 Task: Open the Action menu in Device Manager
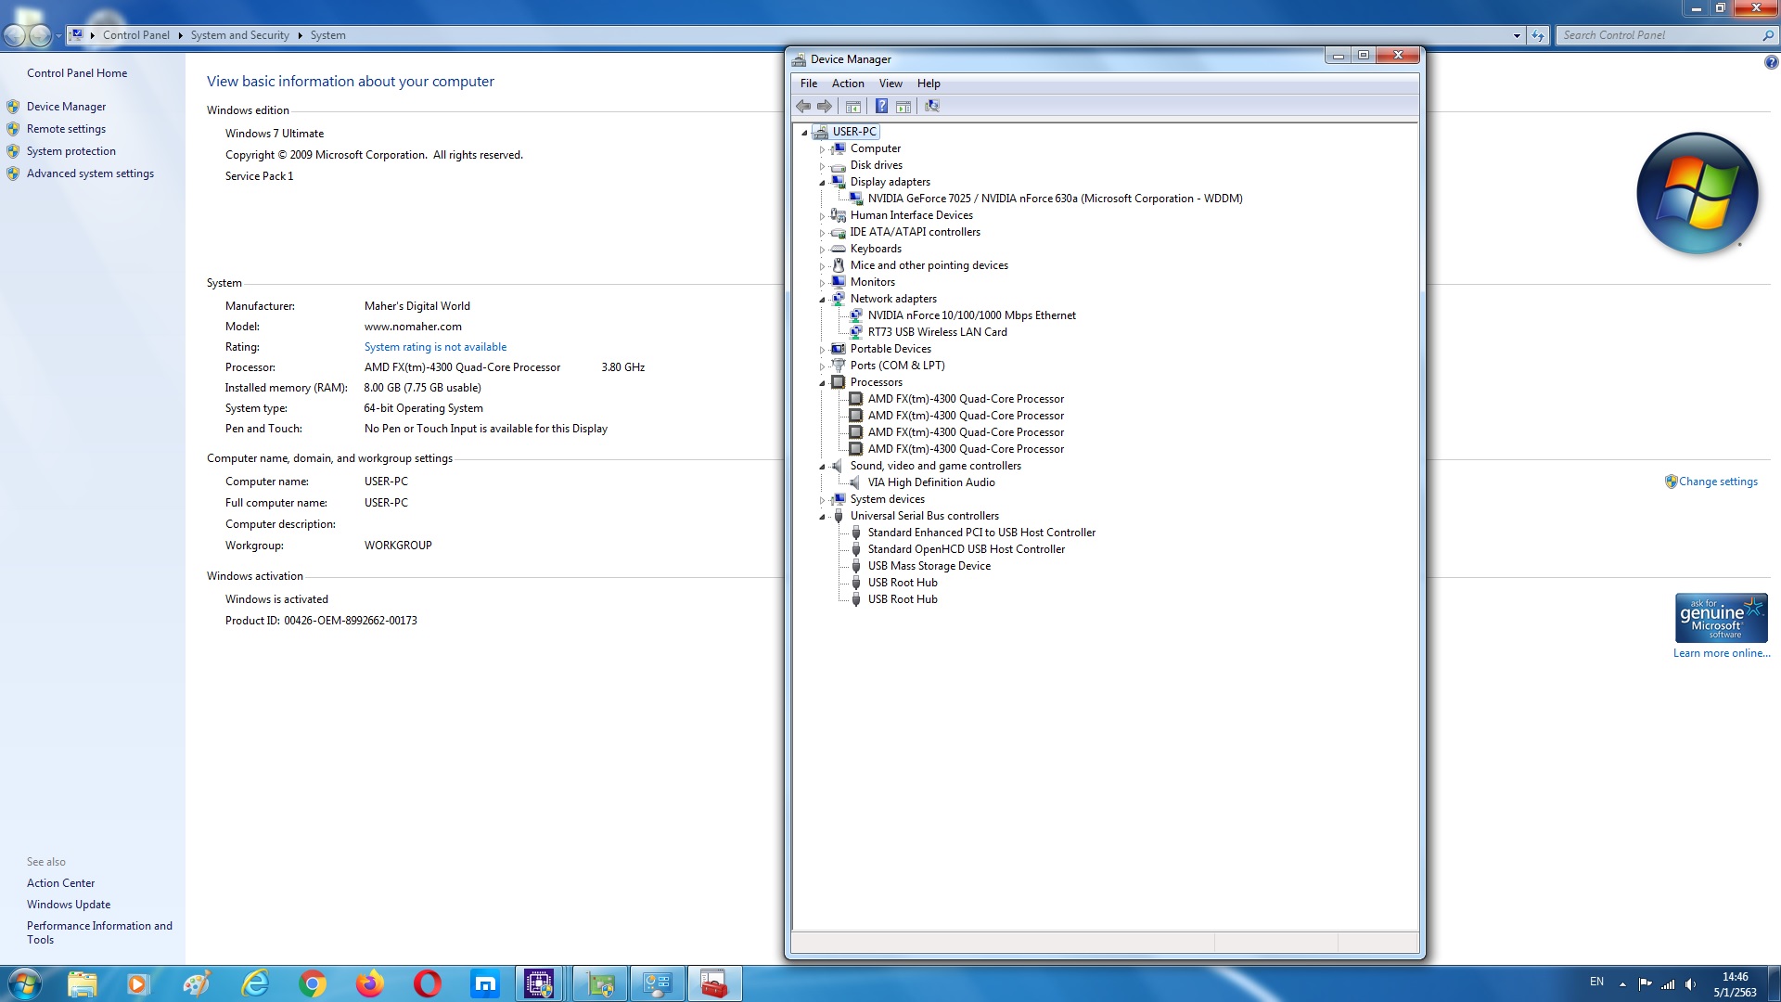pos(848,83)
